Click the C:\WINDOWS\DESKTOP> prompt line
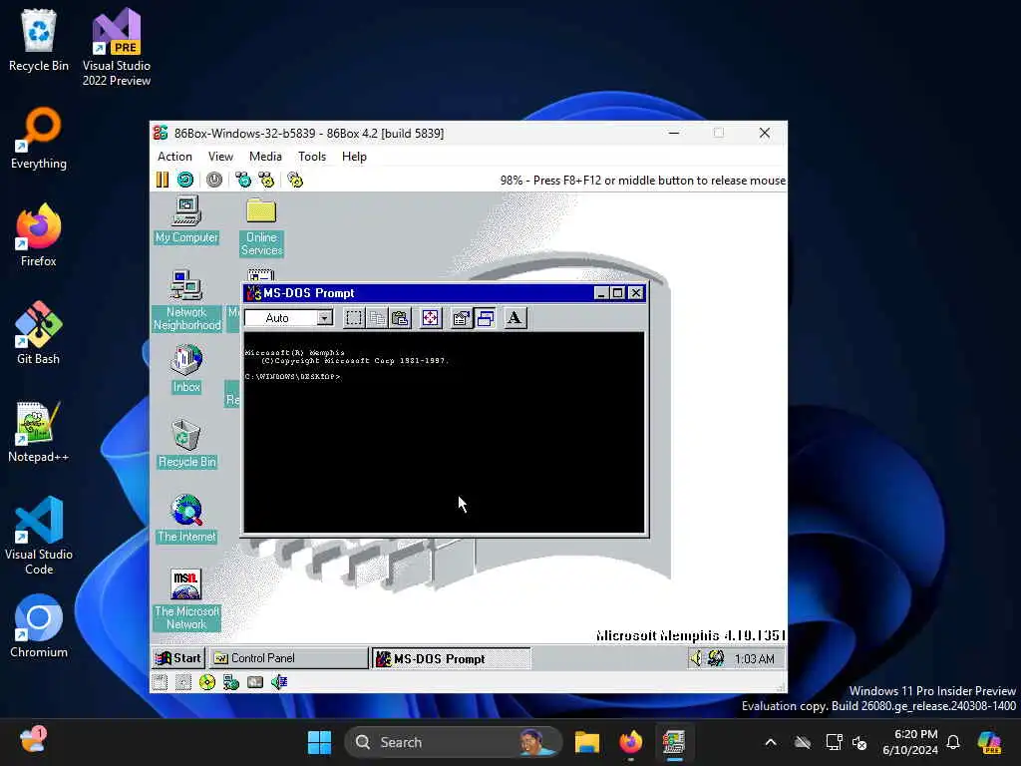Screen dimensions: 1021x766 point(292,376)
